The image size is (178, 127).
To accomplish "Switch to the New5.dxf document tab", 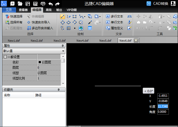I will (105, 41).
